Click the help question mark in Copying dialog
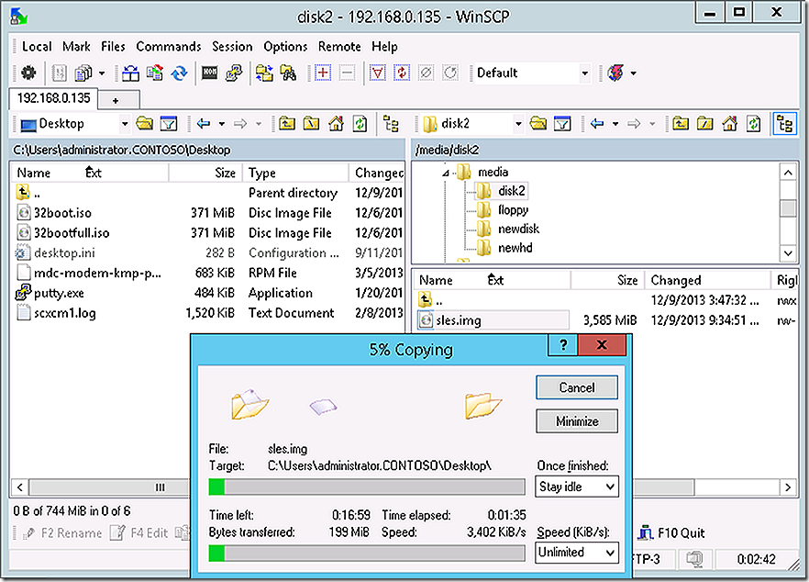 pyautogui.click(x=563, y=345)
